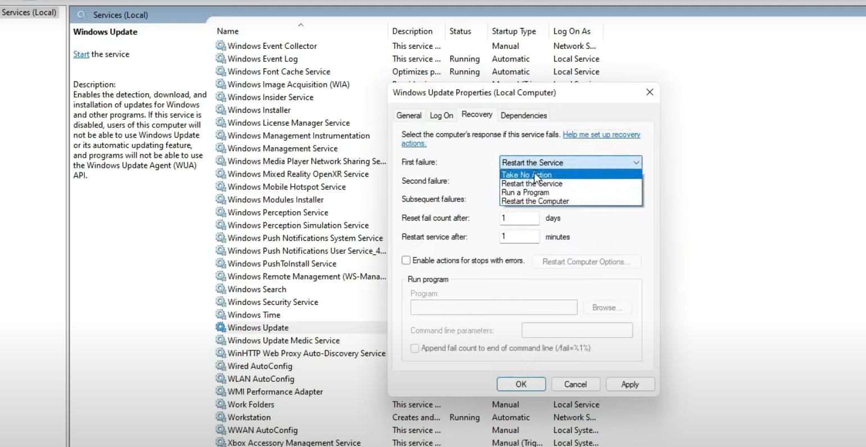Click gear icon of Windows Search
This screenshot has width=866, height=447.
tap(221, 289)
